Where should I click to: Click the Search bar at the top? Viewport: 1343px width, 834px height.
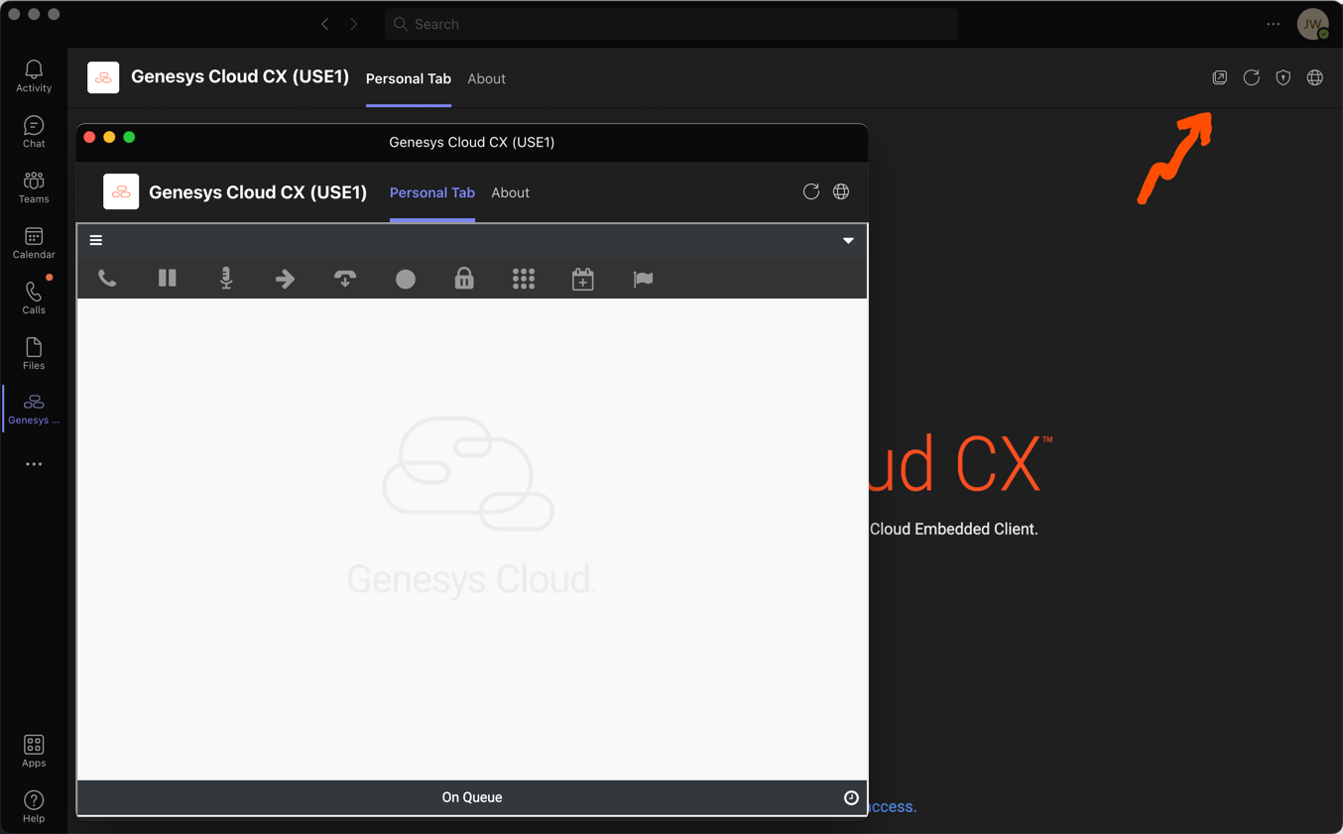(x=671, y=24)
